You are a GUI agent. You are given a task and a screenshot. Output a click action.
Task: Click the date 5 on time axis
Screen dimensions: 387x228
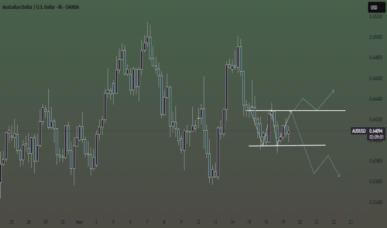pos(113,222)
